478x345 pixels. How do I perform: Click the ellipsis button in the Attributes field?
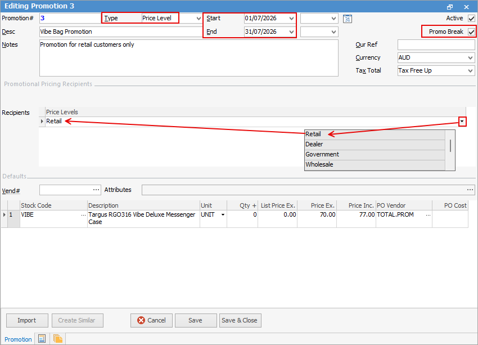click(x=470, y=190)
